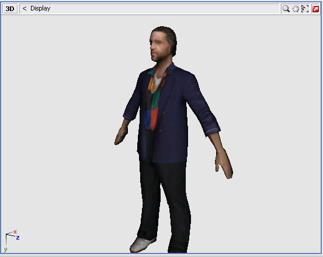Toggle the 3D view mode button
Viewport: 323px width, 257px height.
coord(10,9)
